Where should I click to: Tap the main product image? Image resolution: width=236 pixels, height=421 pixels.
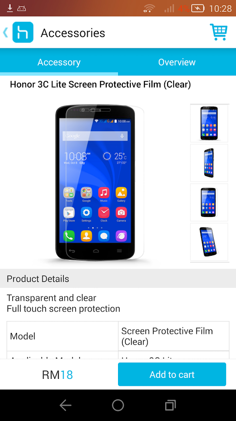[x=96, y=182]
